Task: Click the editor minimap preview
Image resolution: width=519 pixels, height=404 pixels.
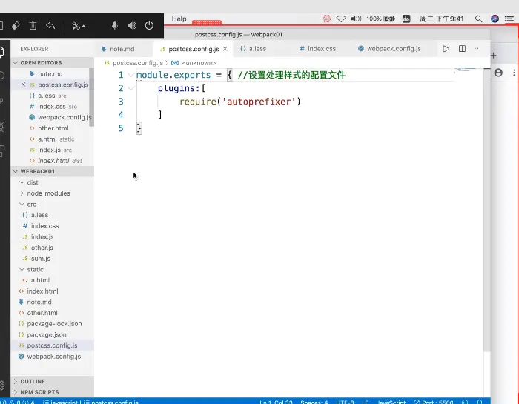Action: point(466,70)
